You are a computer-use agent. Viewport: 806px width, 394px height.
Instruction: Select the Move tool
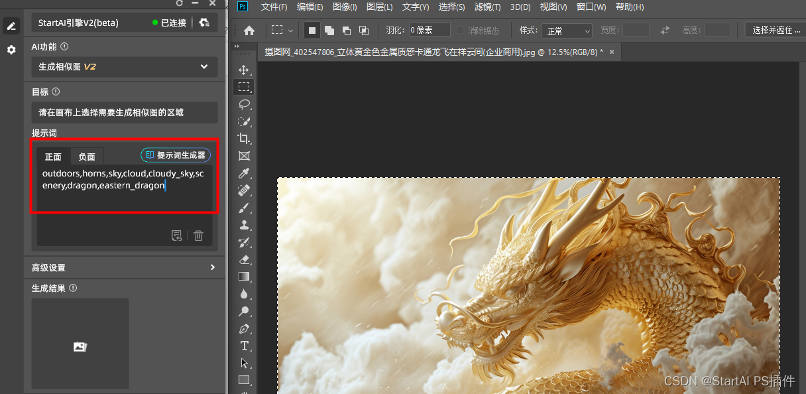(244, 70)
